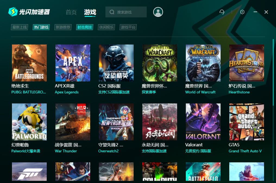This screenshot has height=183, width=276.
Task: Open the 绝地求生 PUBG game card
Action: point(29,63)
